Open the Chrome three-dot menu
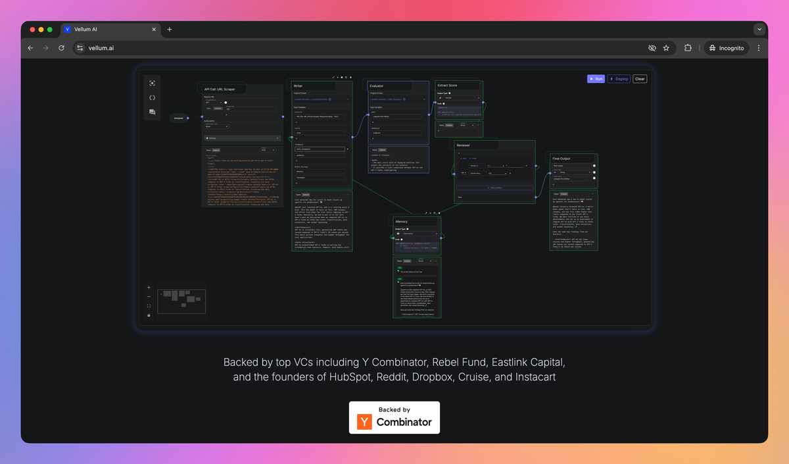 coord(759,48)
